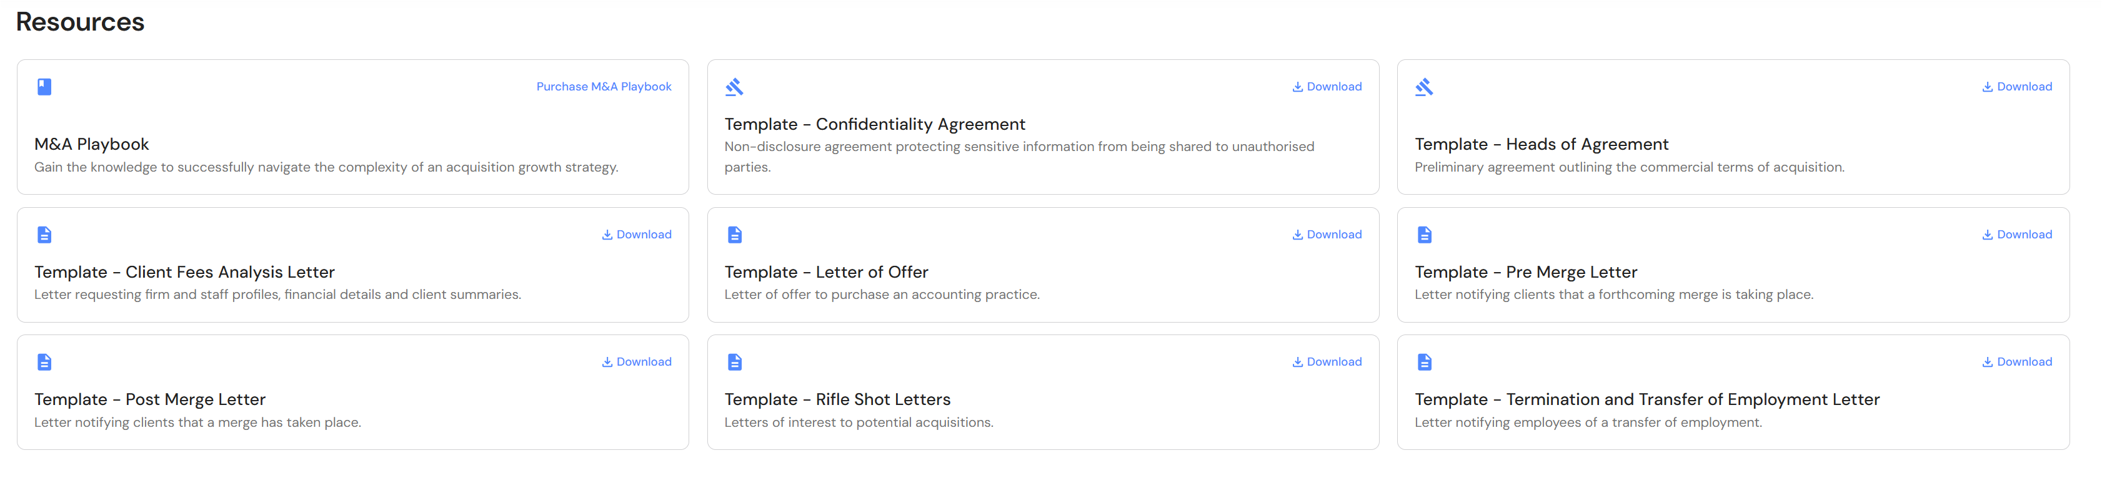Download the Client Fees Analysis Letter

(x=637, y=235)
